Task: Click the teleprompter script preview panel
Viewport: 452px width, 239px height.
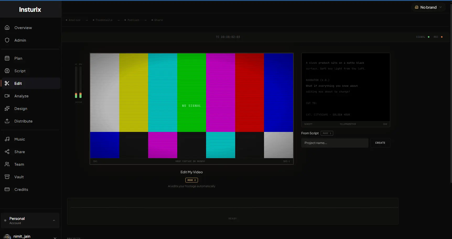Action: [346, 87]
